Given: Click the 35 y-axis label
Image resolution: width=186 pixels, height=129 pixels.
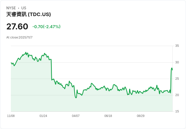Looking at the screenshot, I should [x=177, y=46].
